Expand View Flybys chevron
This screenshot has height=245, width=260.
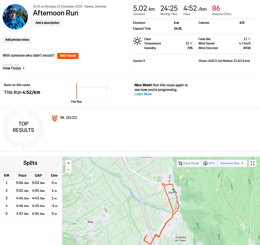click(x=24, y=68)
